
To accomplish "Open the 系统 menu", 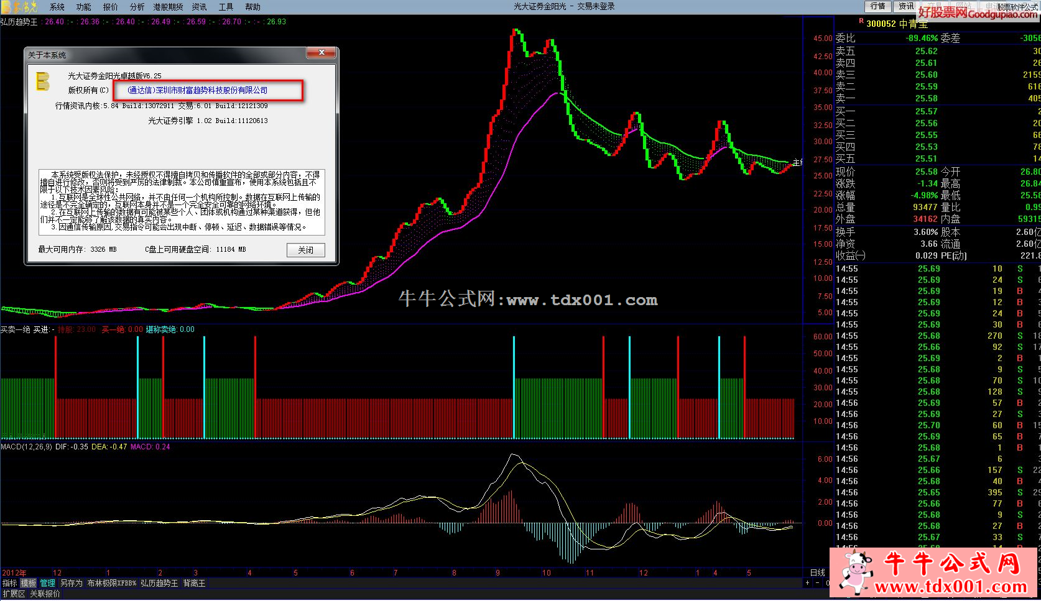I will point(57,7).
